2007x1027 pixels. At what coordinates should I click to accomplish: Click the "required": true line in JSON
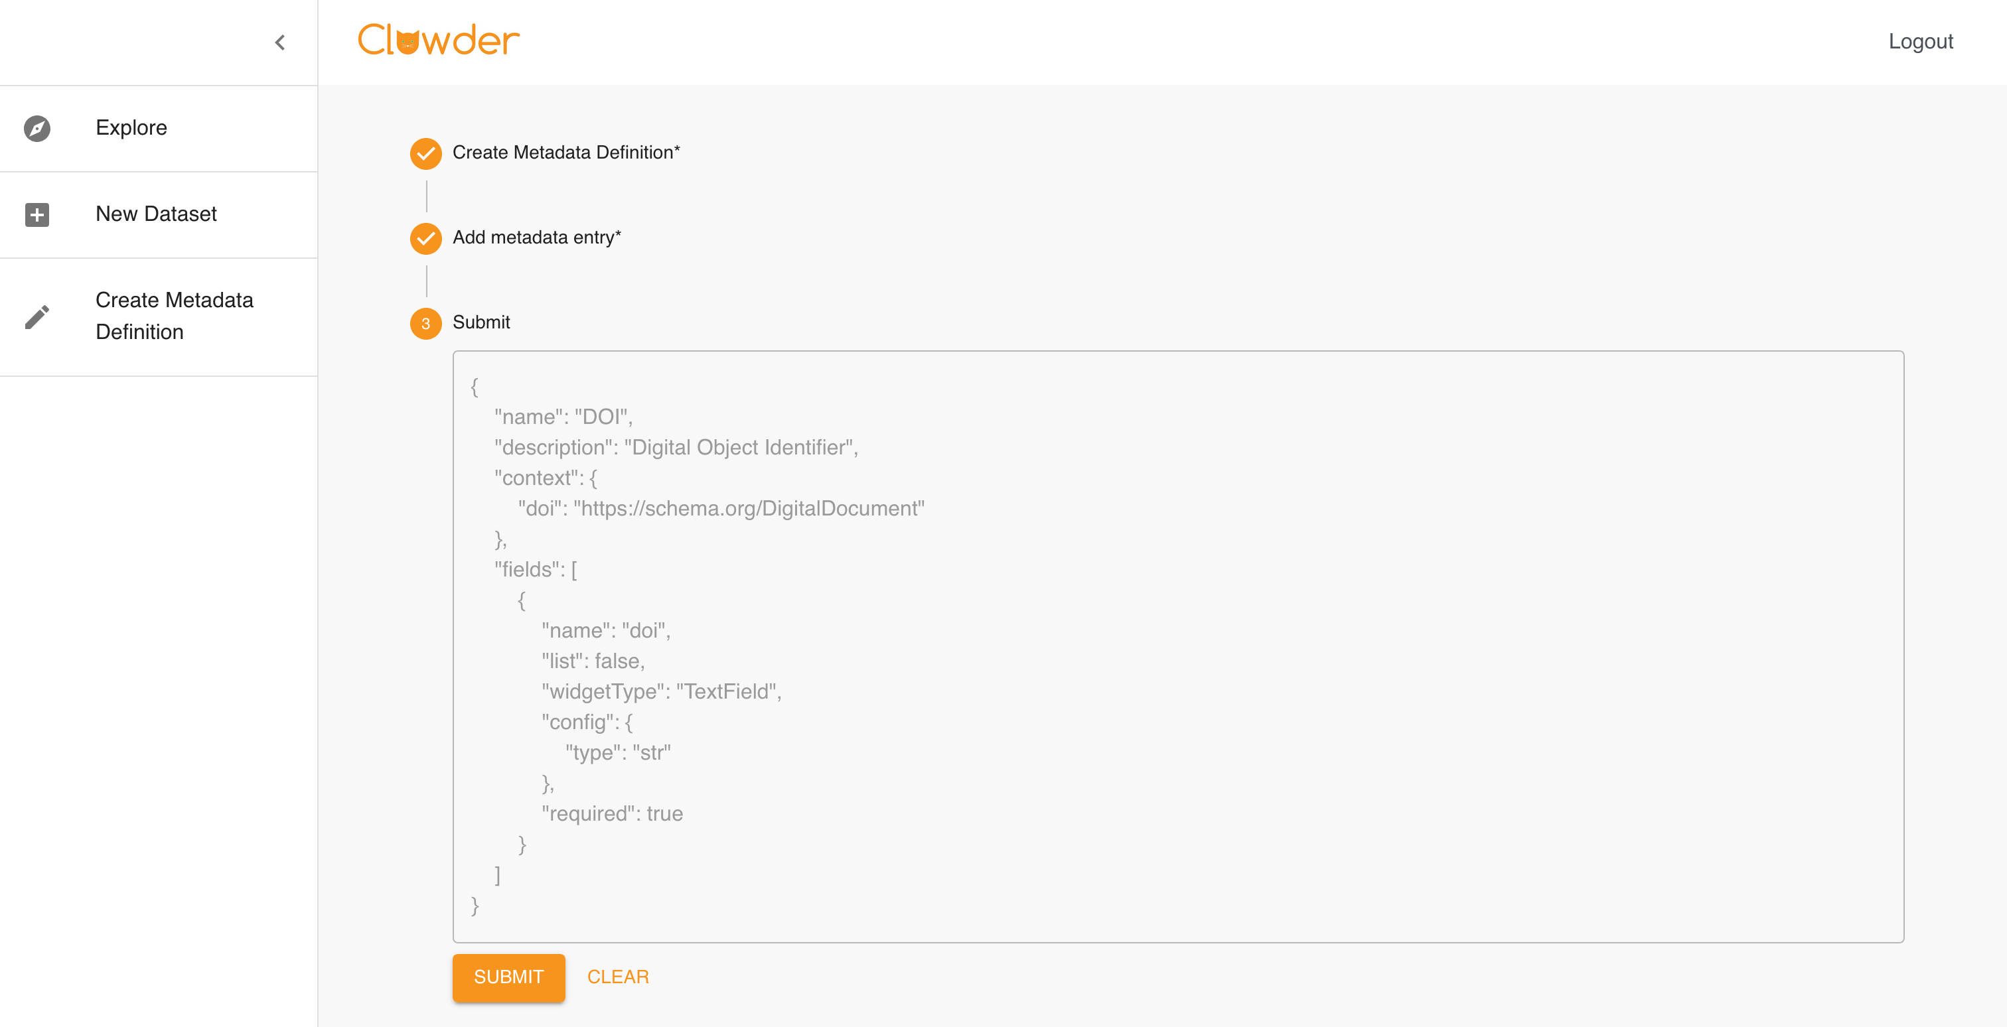[612, 813]
